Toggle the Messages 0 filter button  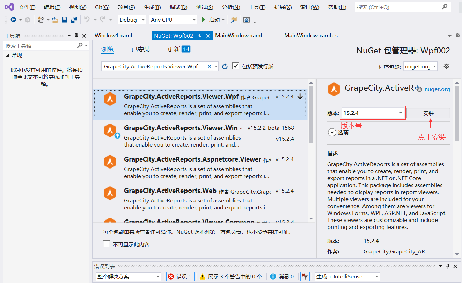click(x=282, y=277)
